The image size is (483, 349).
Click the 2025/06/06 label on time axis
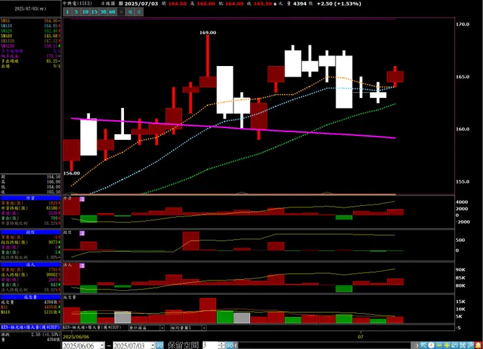[x=76, y=337]
